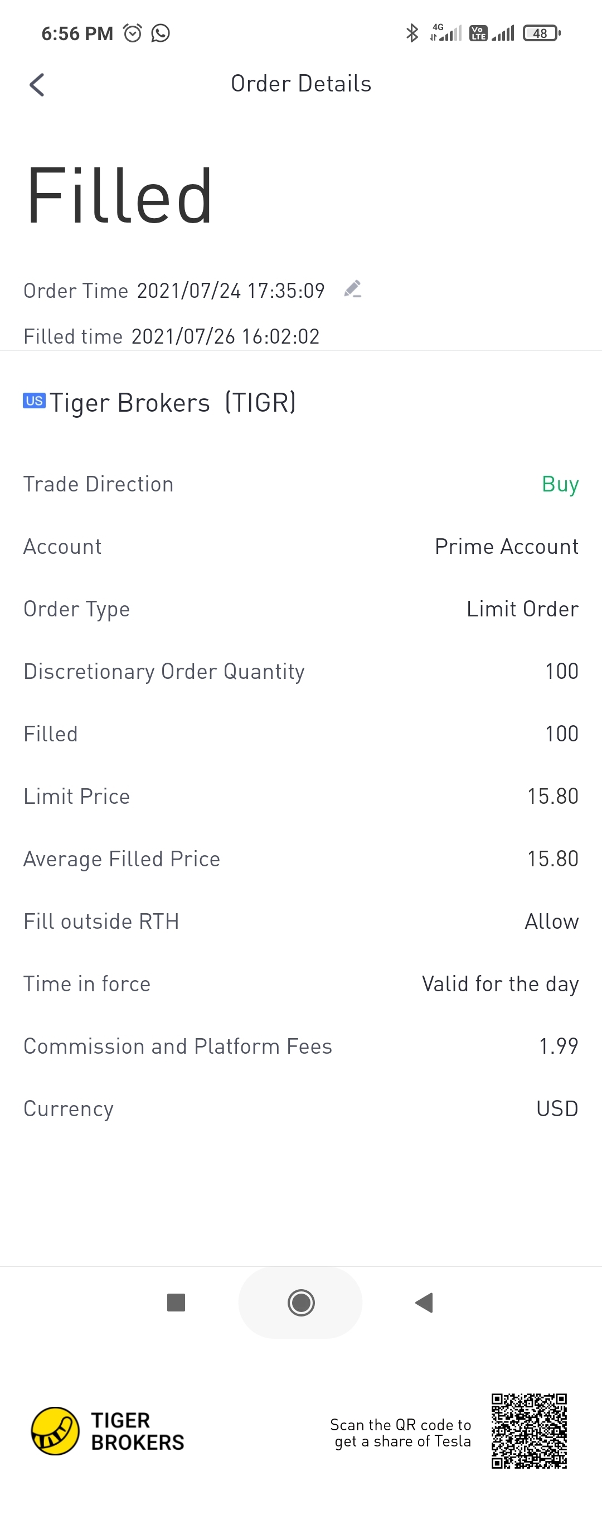The height and width of the screenshot is (1524, 602).
Task: Tap the edit pencil beside Order Time
Action: pyautogui.click(x=352, y=290)
